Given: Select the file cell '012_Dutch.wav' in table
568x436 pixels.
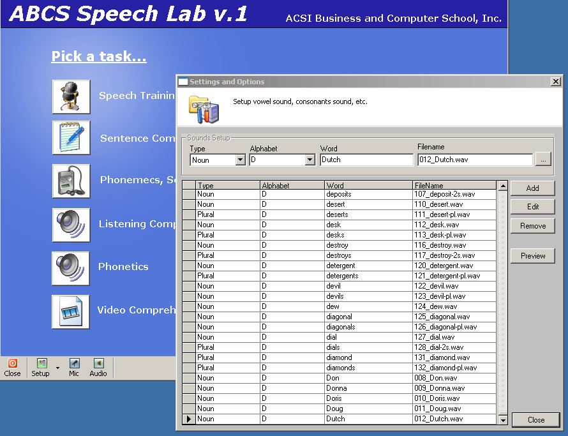Looking at the screenshot, I should pos(454,419).
